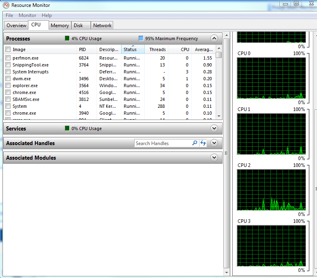Select the SnippingTool.exe row name

tap(30, 65)
